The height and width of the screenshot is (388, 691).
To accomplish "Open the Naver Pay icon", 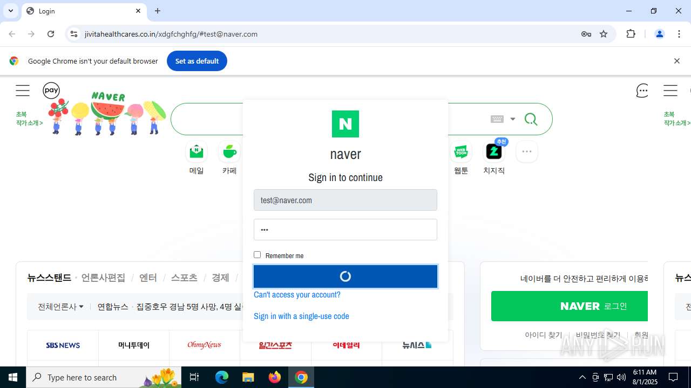I will [51, 91].
